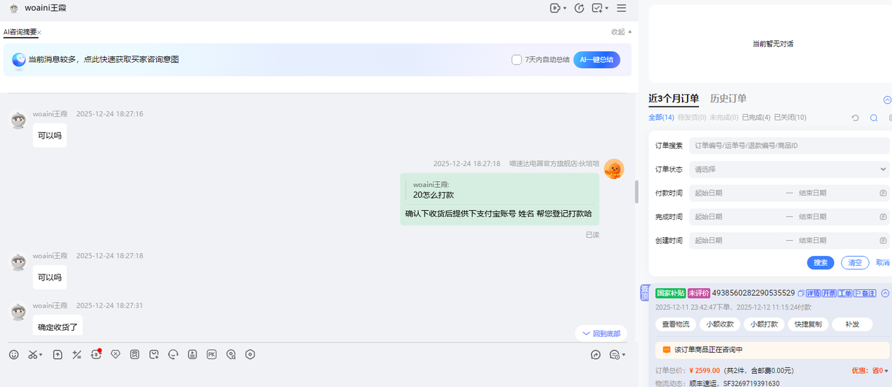The image size is (892, 387).
Task: Click the transfer conversation arrow icon
Action: coord(596,354)
